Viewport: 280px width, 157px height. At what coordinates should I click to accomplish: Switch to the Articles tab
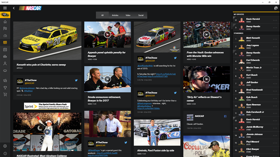click(115, 15)
